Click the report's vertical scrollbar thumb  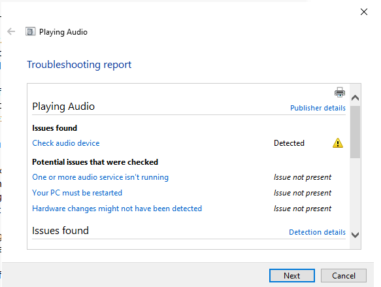point(355,132)
